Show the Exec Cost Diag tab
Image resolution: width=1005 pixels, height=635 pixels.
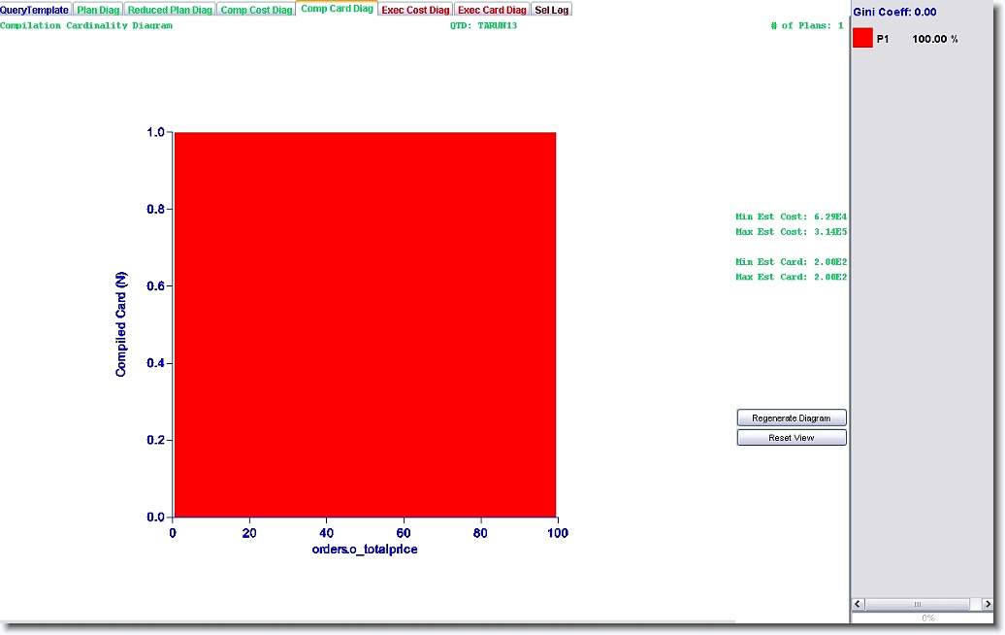(x=415, y=10)
